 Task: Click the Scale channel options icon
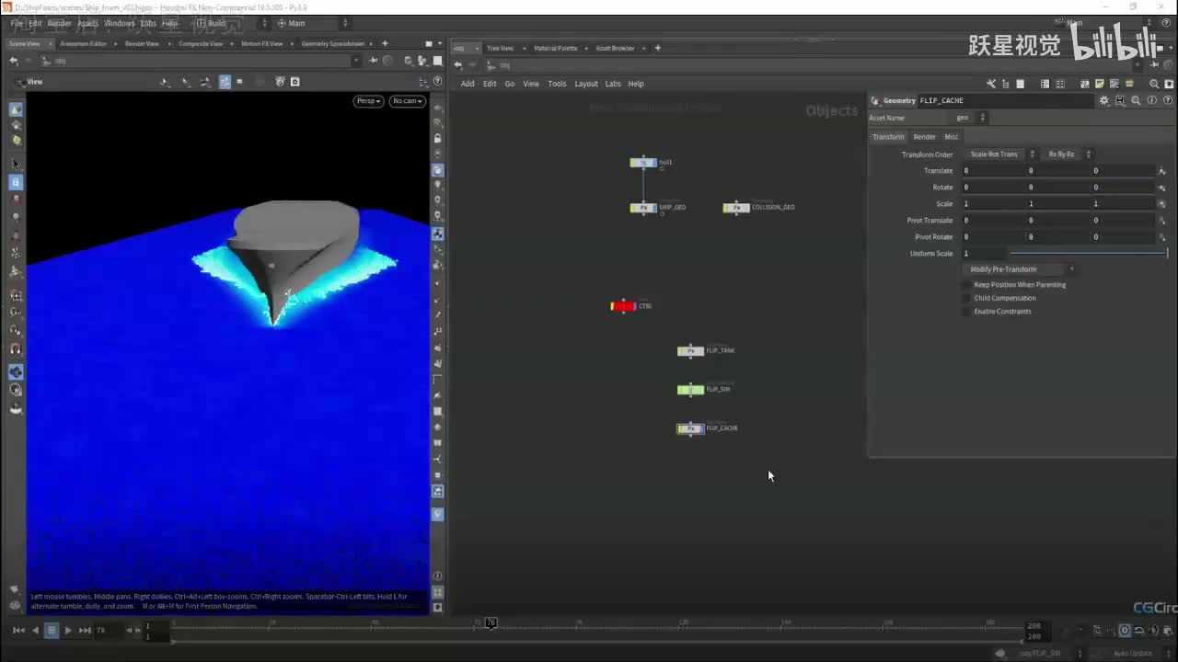pos(1162,204)
